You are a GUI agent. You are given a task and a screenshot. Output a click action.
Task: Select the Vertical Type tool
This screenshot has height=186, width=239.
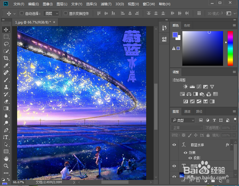[6, 137]
